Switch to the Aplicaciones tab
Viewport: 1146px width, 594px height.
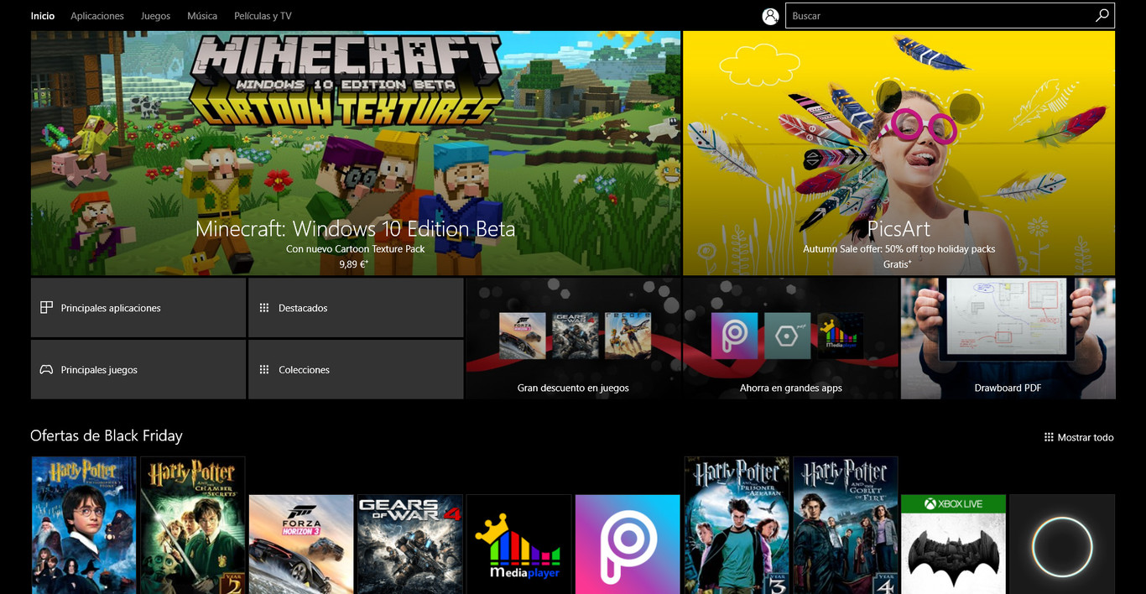[96, 15]
